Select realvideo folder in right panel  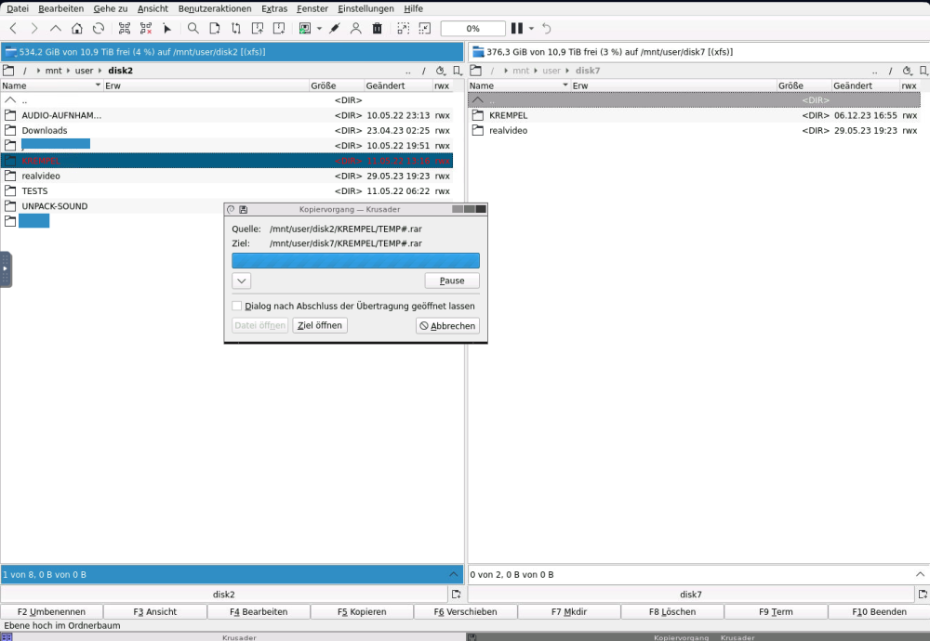tap(694, 130)
